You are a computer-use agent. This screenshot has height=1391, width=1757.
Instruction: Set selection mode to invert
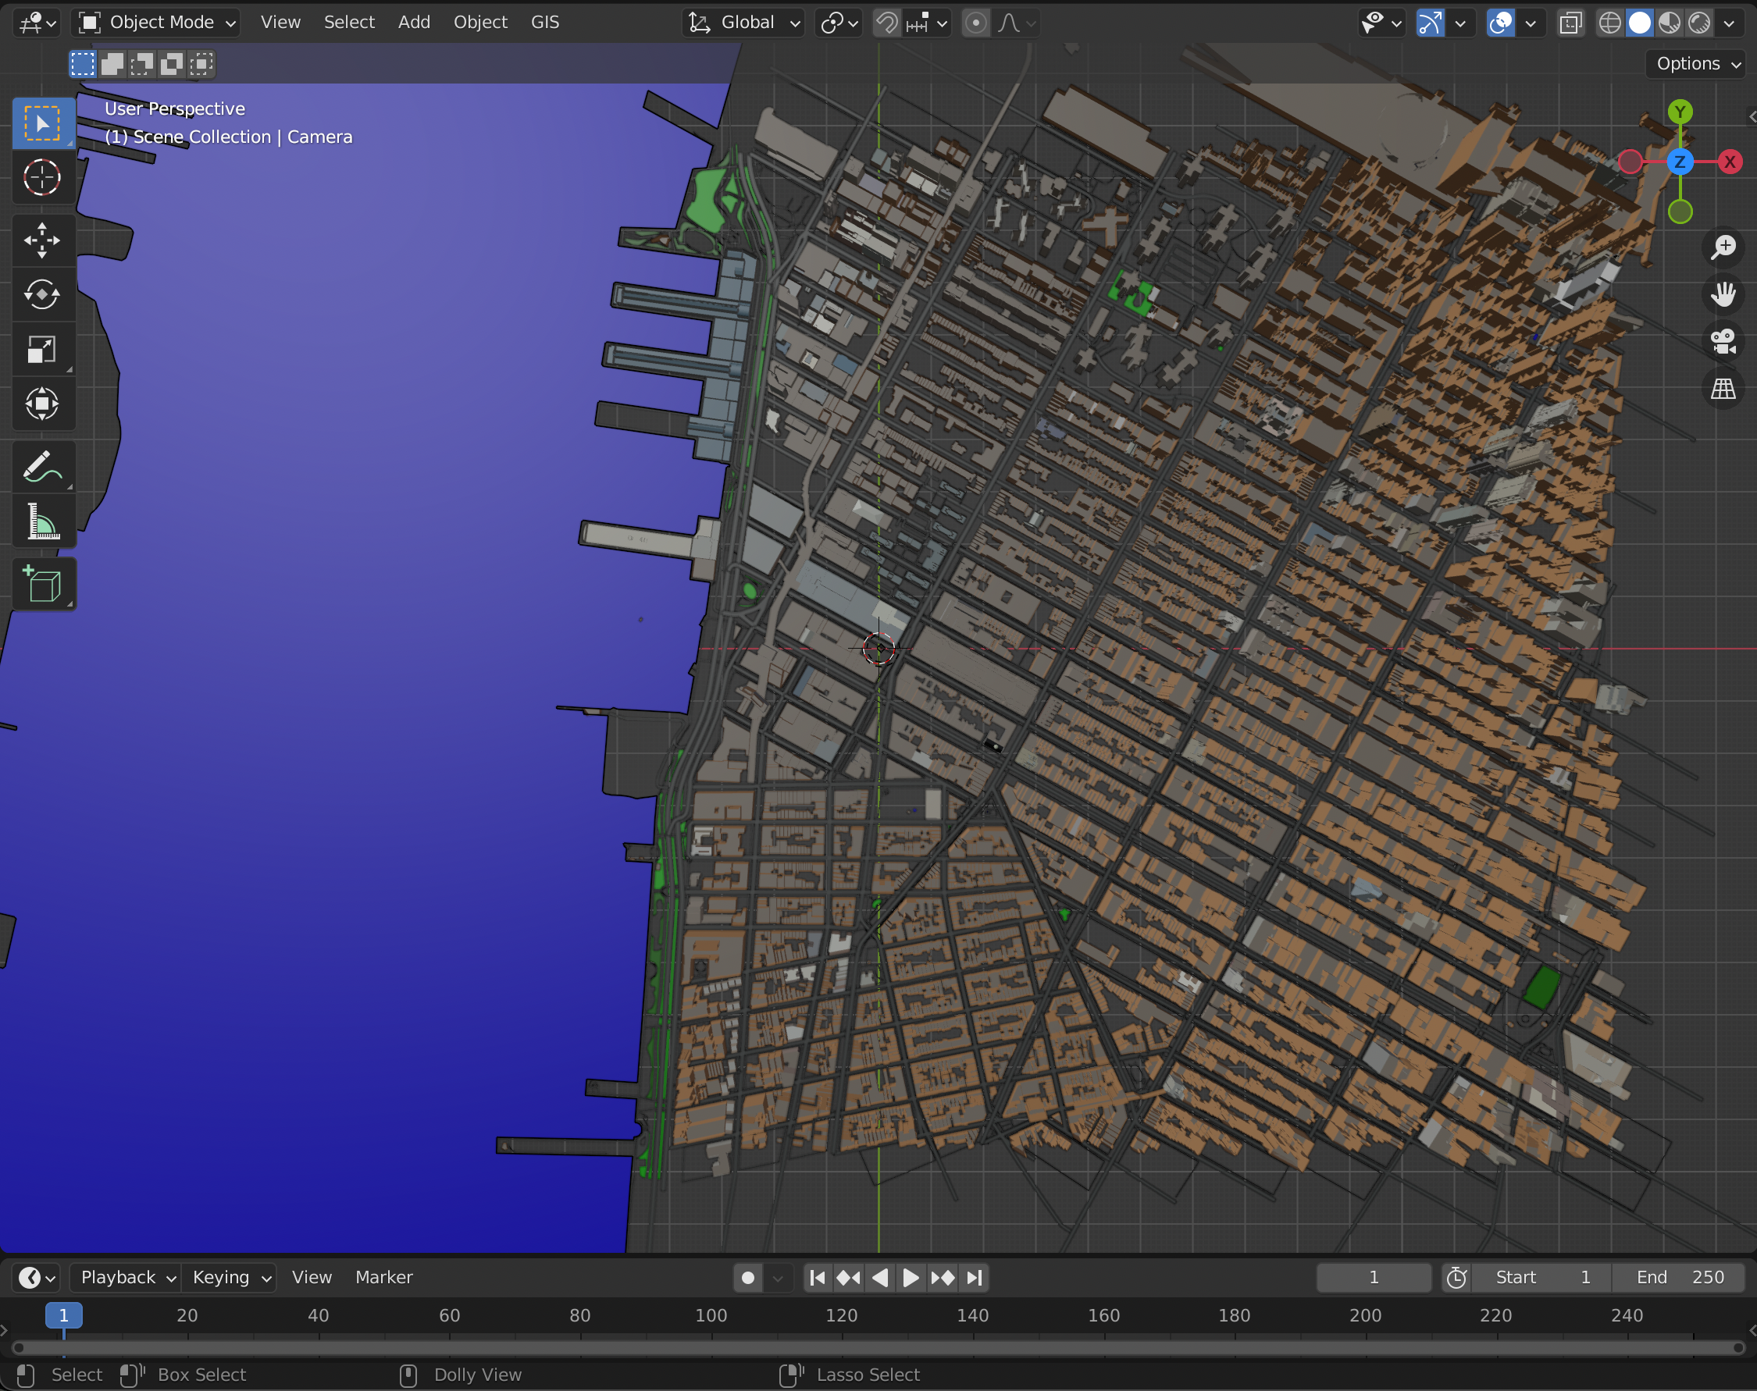pos(171,63)
